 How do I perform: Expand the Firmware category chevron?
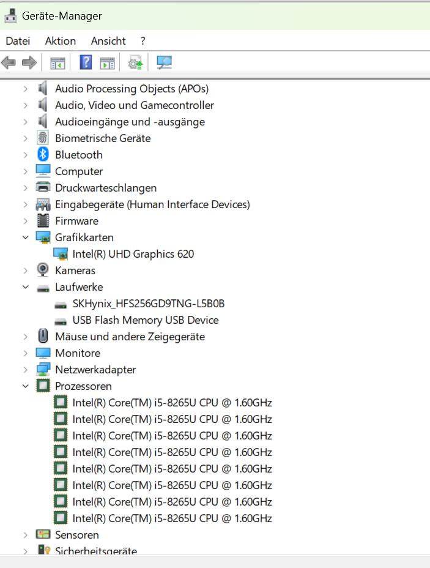(x=25, y=221)
